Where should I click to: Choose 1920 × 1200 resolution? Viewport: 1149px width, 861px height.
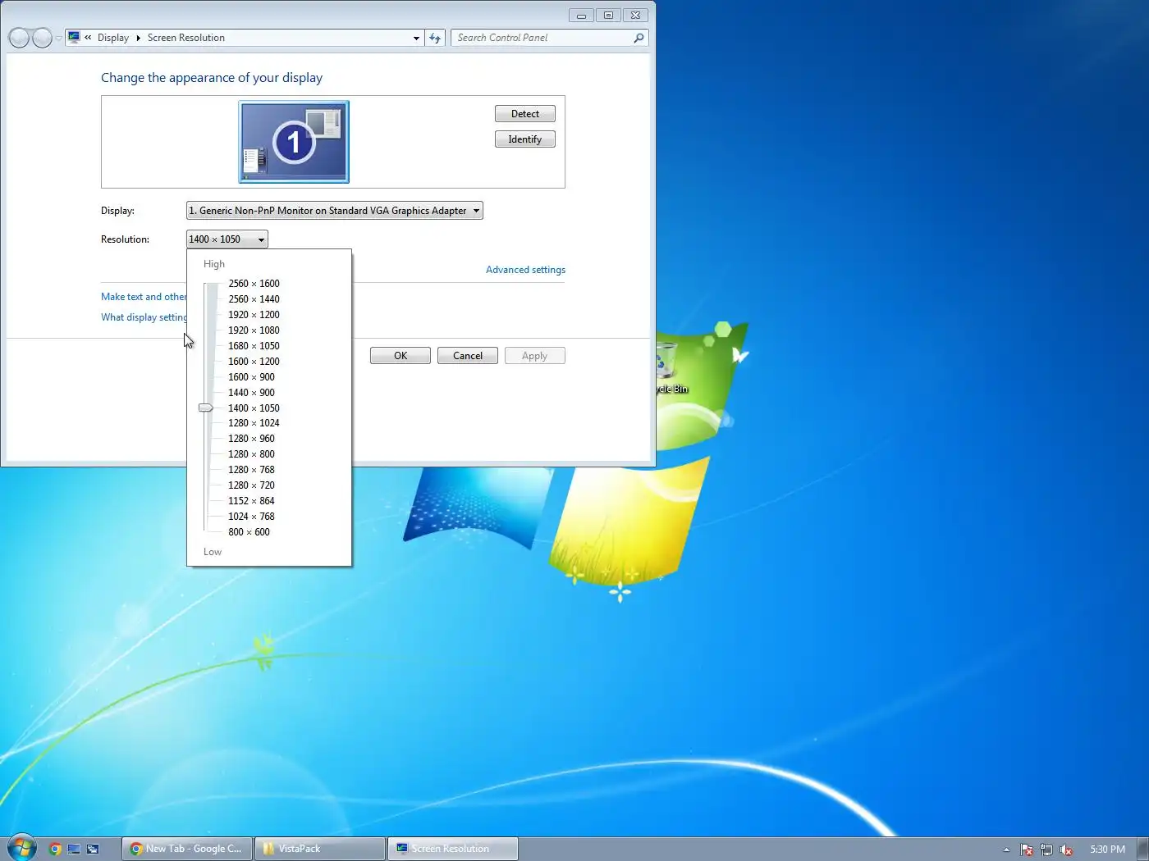[254, 315]
